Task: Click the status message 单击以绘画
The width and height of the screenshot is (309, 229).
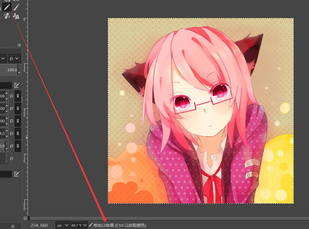Action: click(x=104, y=225)
